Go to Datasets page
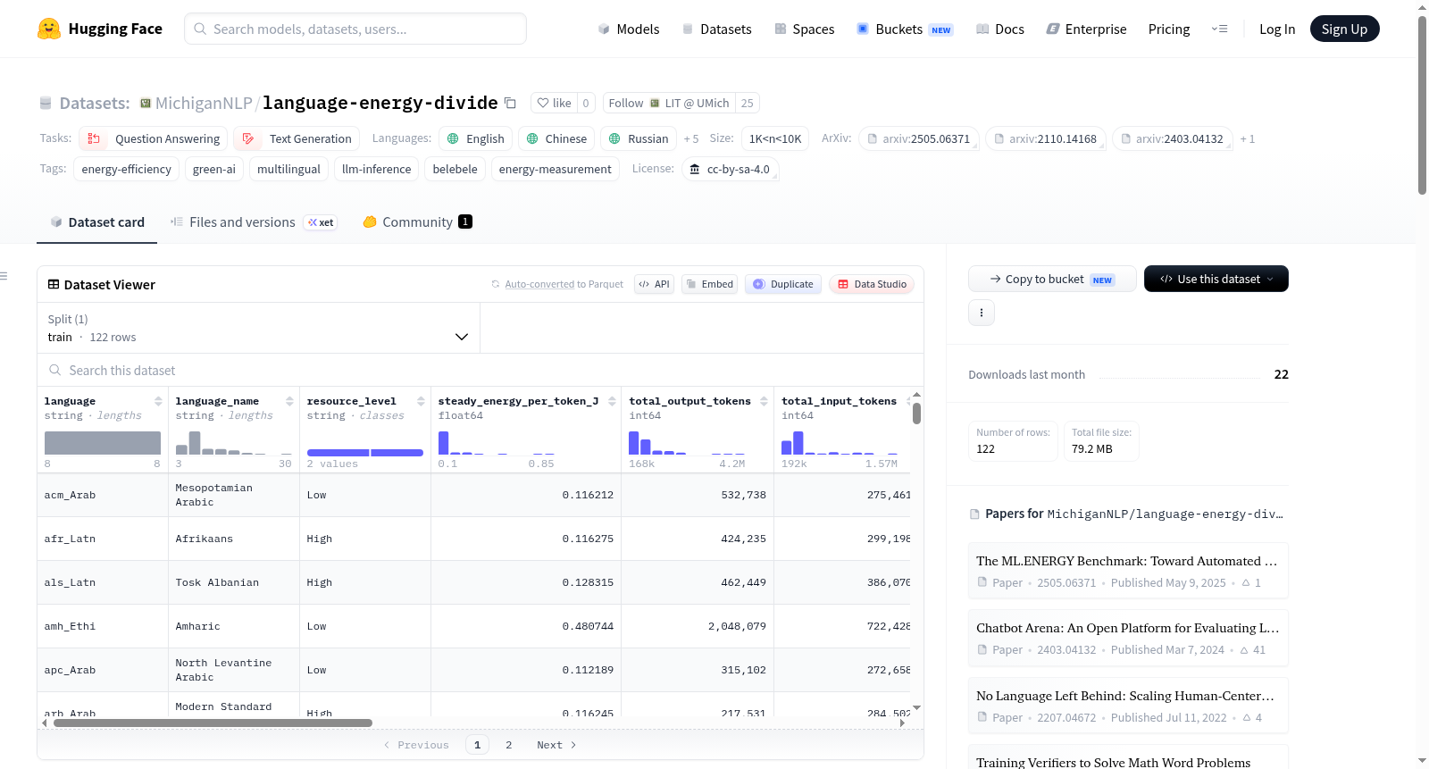The width and height of the screenshot is (1429, 769). pos(717,29)
